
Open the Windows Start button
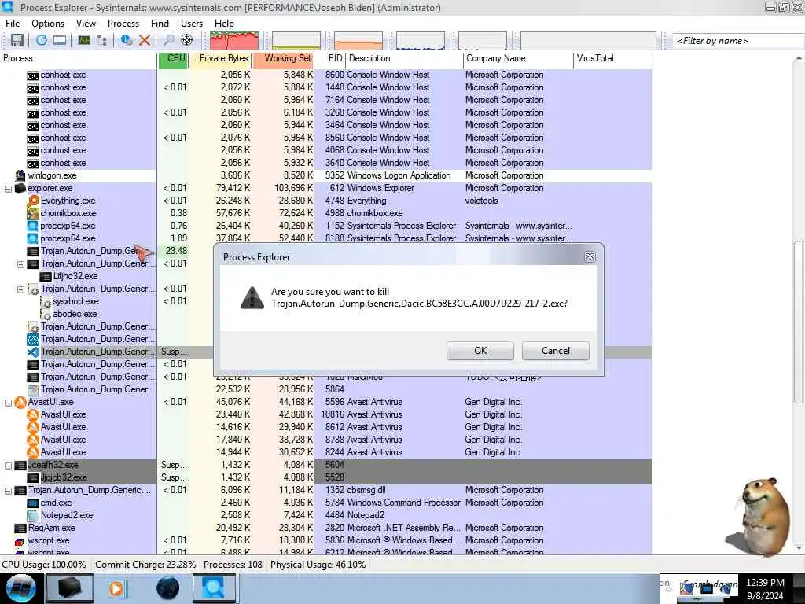click(x=21, y=588)
